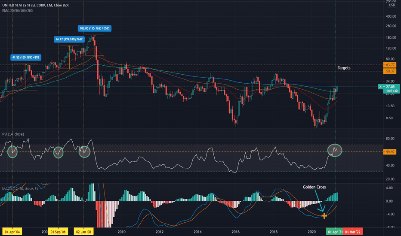The height and width of the screenshot is (236, 401).
Task: Click the MACD (12, 26, close, 9) label
Action: [20, 189]
